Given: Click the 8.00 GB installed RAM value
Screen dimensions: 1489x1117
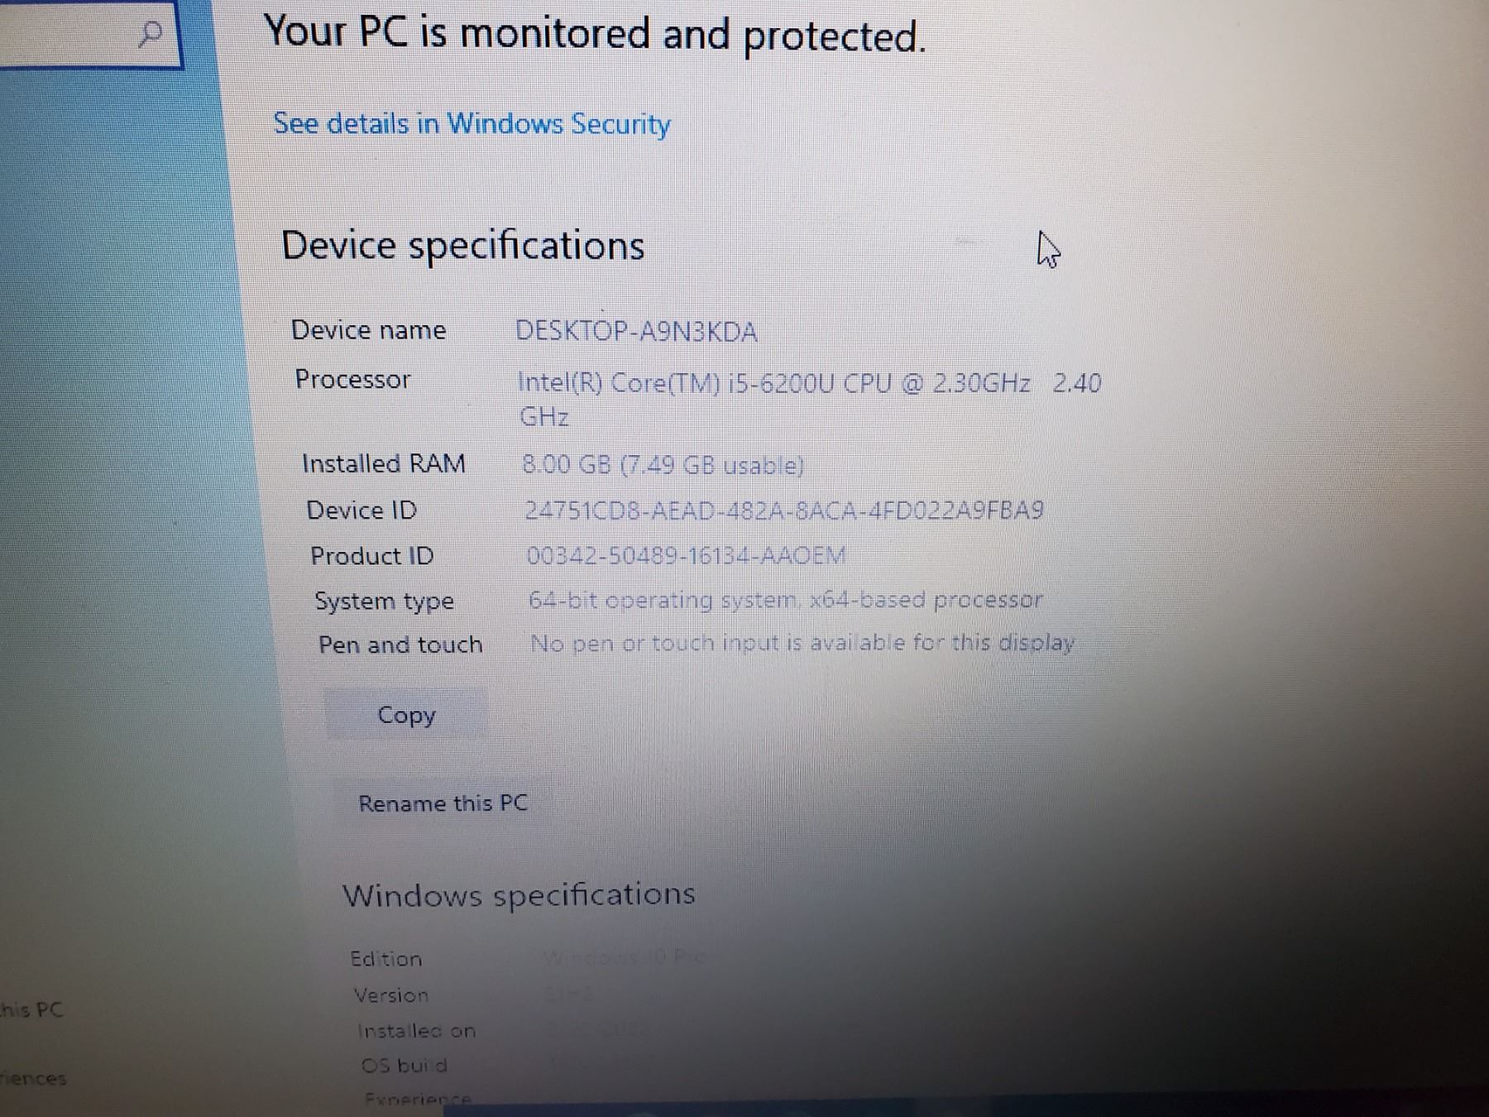Looking at the screenshot, I should (x=663, y=465).
